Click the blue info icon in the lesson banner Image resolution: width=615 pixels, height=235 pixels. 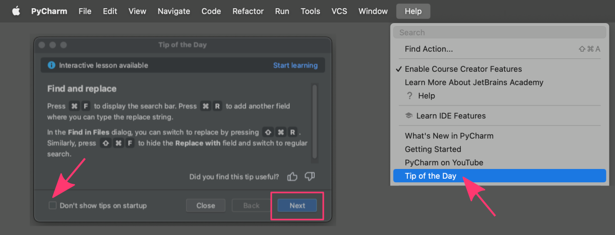[x=51, y=66]
